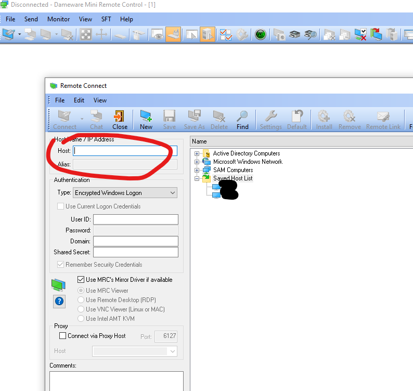Click the disconnect monitor-with-X icon in main toolbar
The image size is (413, 391).
click(67, 34)
